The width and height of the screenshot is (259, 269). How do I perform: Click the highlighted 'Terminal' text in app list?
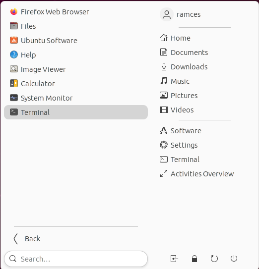pyautogui.click(x=35, y=112)
